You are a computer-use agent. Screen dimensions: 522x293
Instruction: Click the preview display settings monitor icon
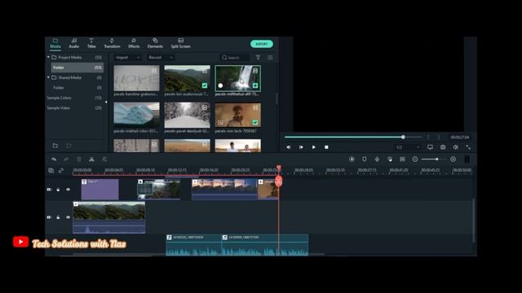point(430,147)
